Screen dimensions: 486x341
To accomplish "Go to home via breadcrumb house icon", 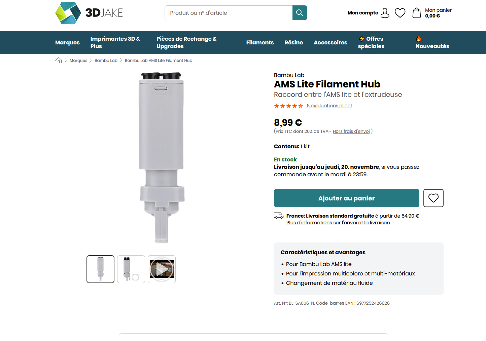I will (59, 61).
